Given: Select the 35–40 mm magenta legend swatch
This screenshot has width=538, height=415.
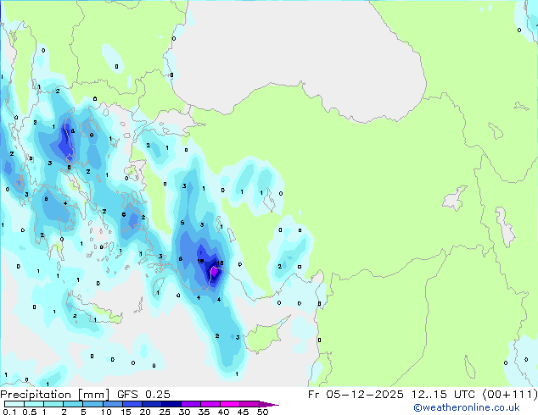Looking at the screenshot, I should [210, 404].
